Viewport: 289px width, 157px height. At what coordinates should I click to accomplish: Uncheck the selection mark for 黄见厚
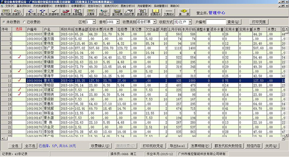[x=19, y=71]
